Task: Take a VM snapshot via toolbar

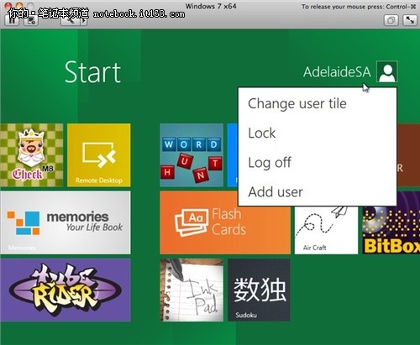Action: point(31,20)
